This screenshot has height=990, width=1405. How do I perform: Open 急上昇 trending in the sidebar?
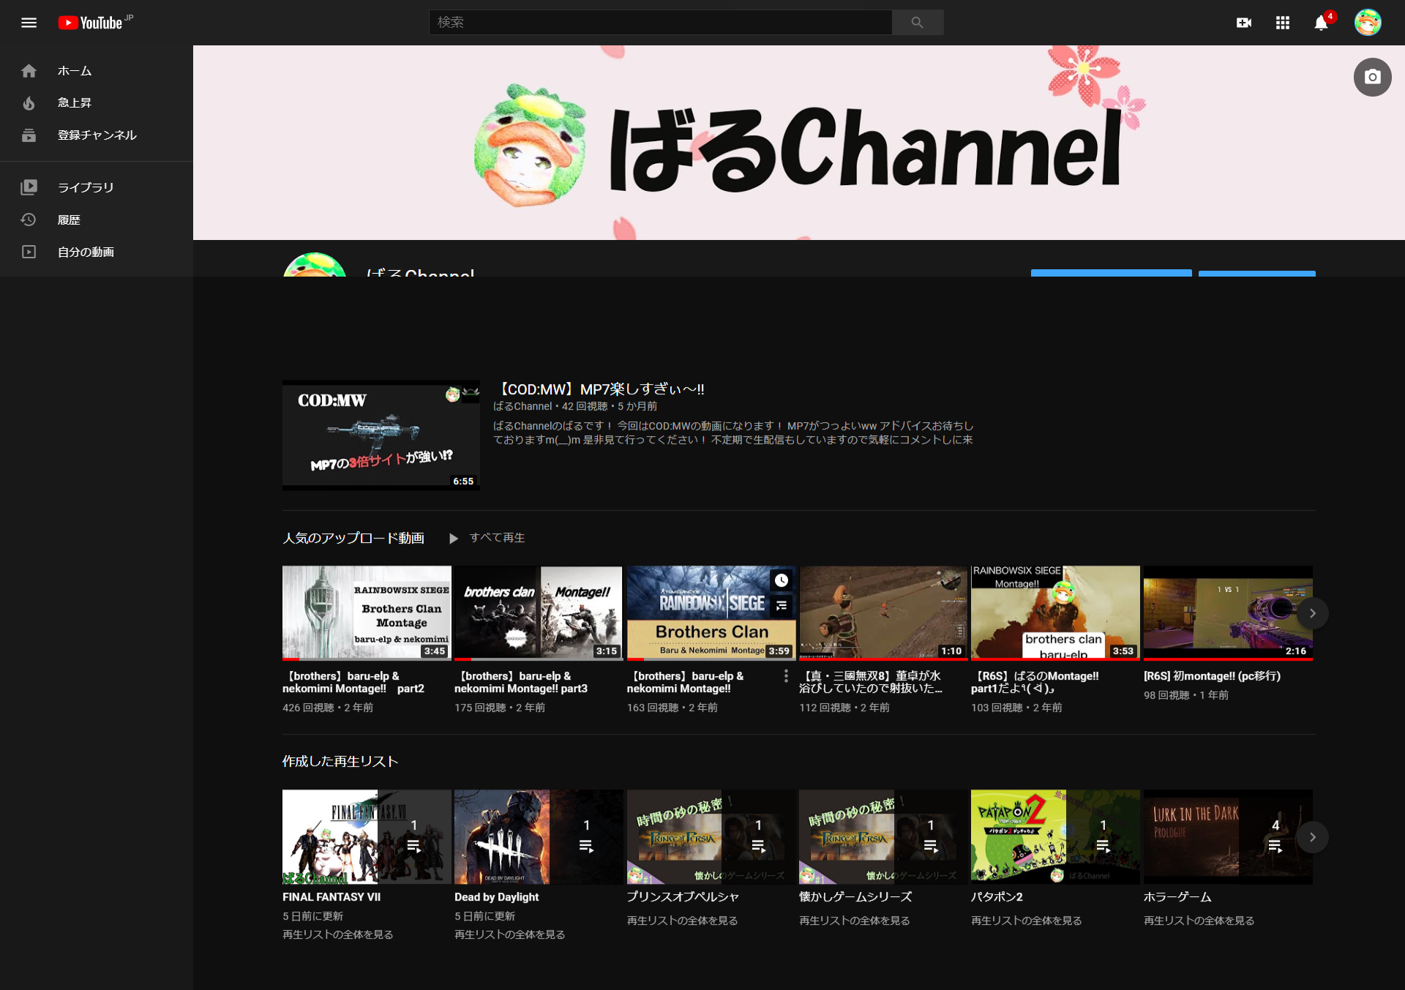[x=75, y=103]
